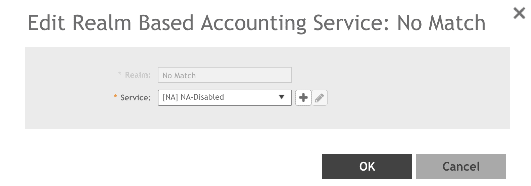Screen dimensions: 531x186
Task: Modify selected service using pencil button
Action: coord(320,98)
